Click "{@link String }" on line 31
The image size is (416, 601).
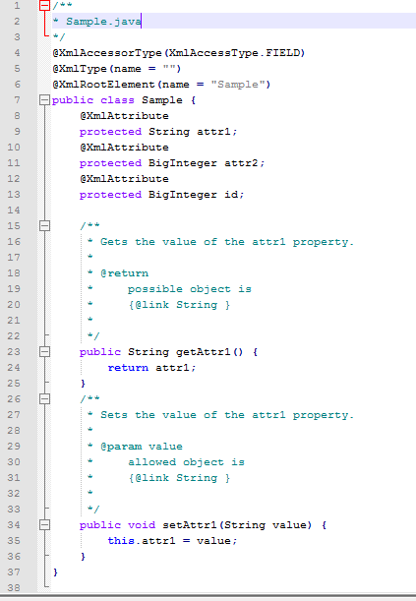[x=179, y=478]
